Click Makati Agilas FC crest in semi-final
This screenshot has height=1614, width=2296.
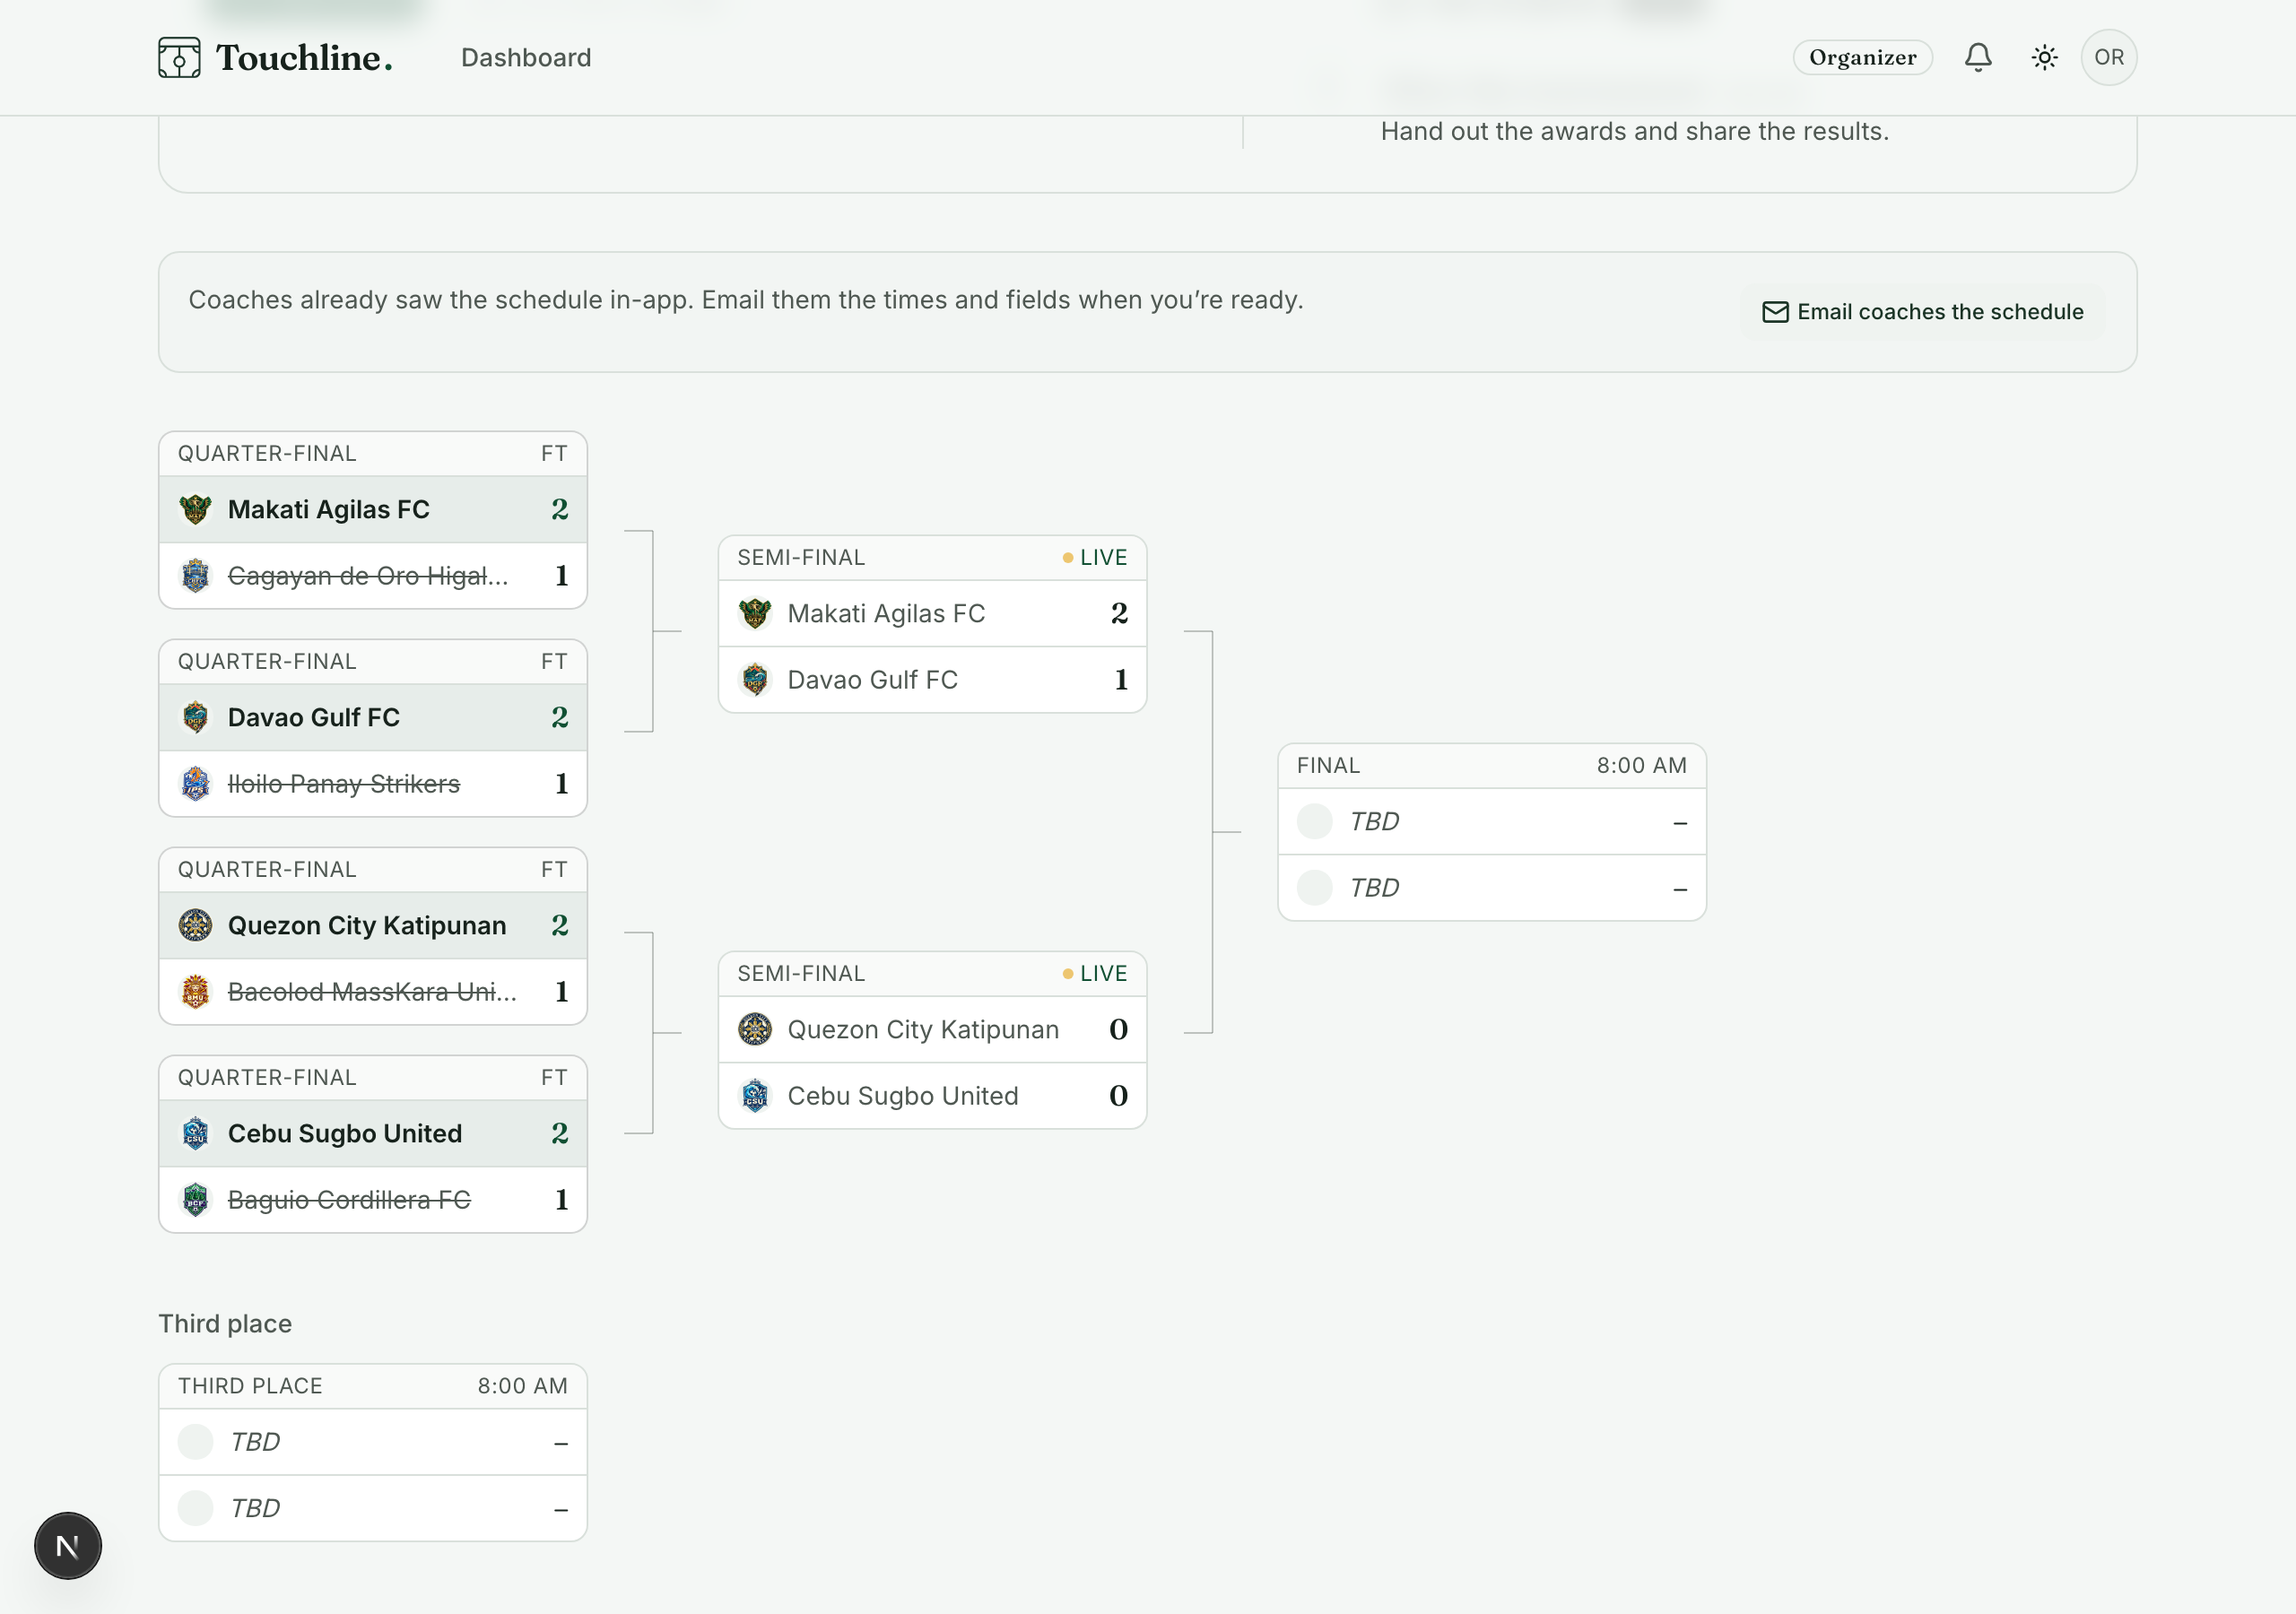pos(755,613)
